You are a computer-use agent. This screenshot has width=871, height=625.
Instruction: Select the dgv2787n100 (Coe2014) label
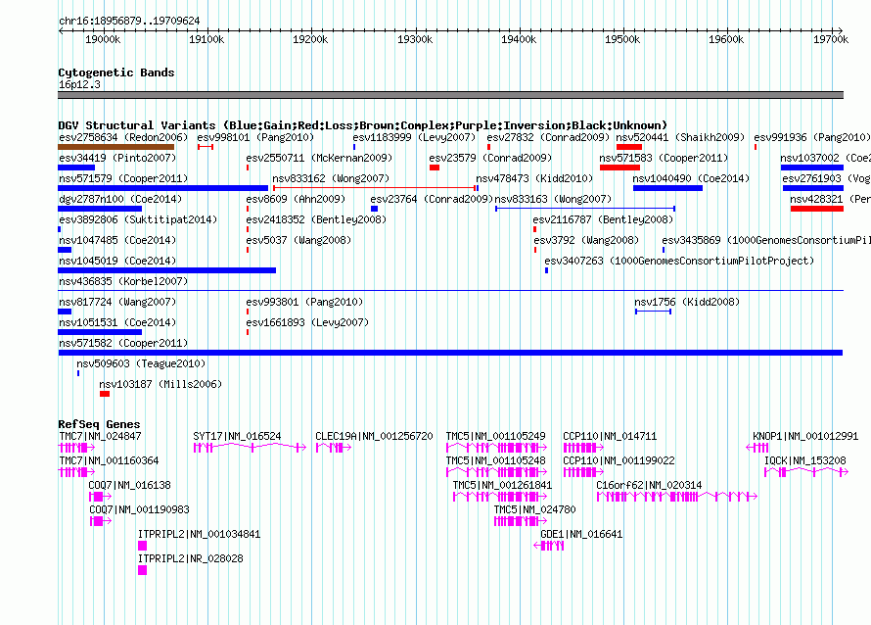click(120, 199)
